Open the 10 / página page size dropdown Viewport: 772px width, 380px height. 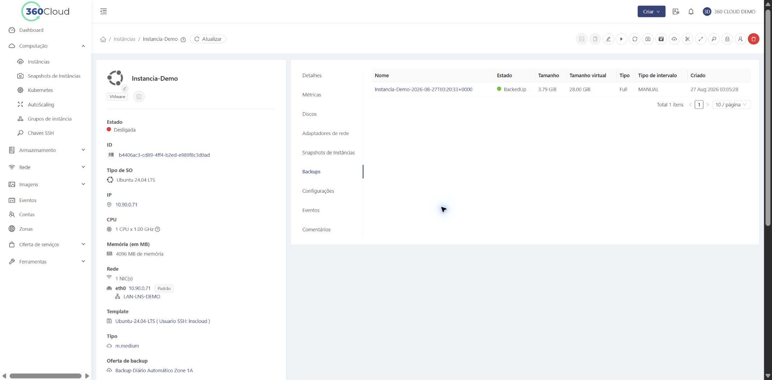click(732, 105)
